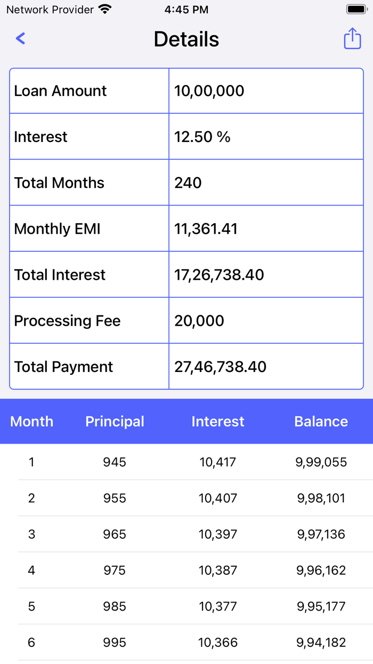Viewport: 373px width, 664px height.
Task: Select the Balance column header
Action: 321,421
